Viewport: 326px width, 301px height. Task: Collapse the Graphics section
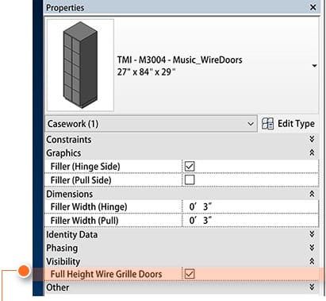tap(312, 152)
